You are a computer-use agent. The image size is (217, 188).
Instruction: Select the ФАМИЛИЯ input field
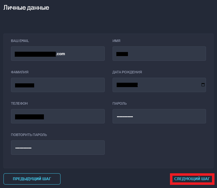58,85
